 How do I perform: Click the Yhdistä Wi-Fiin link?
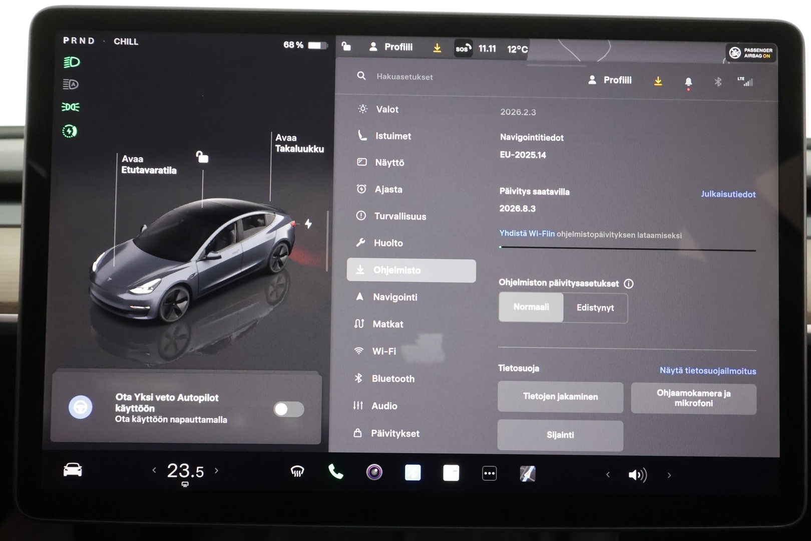527,233
